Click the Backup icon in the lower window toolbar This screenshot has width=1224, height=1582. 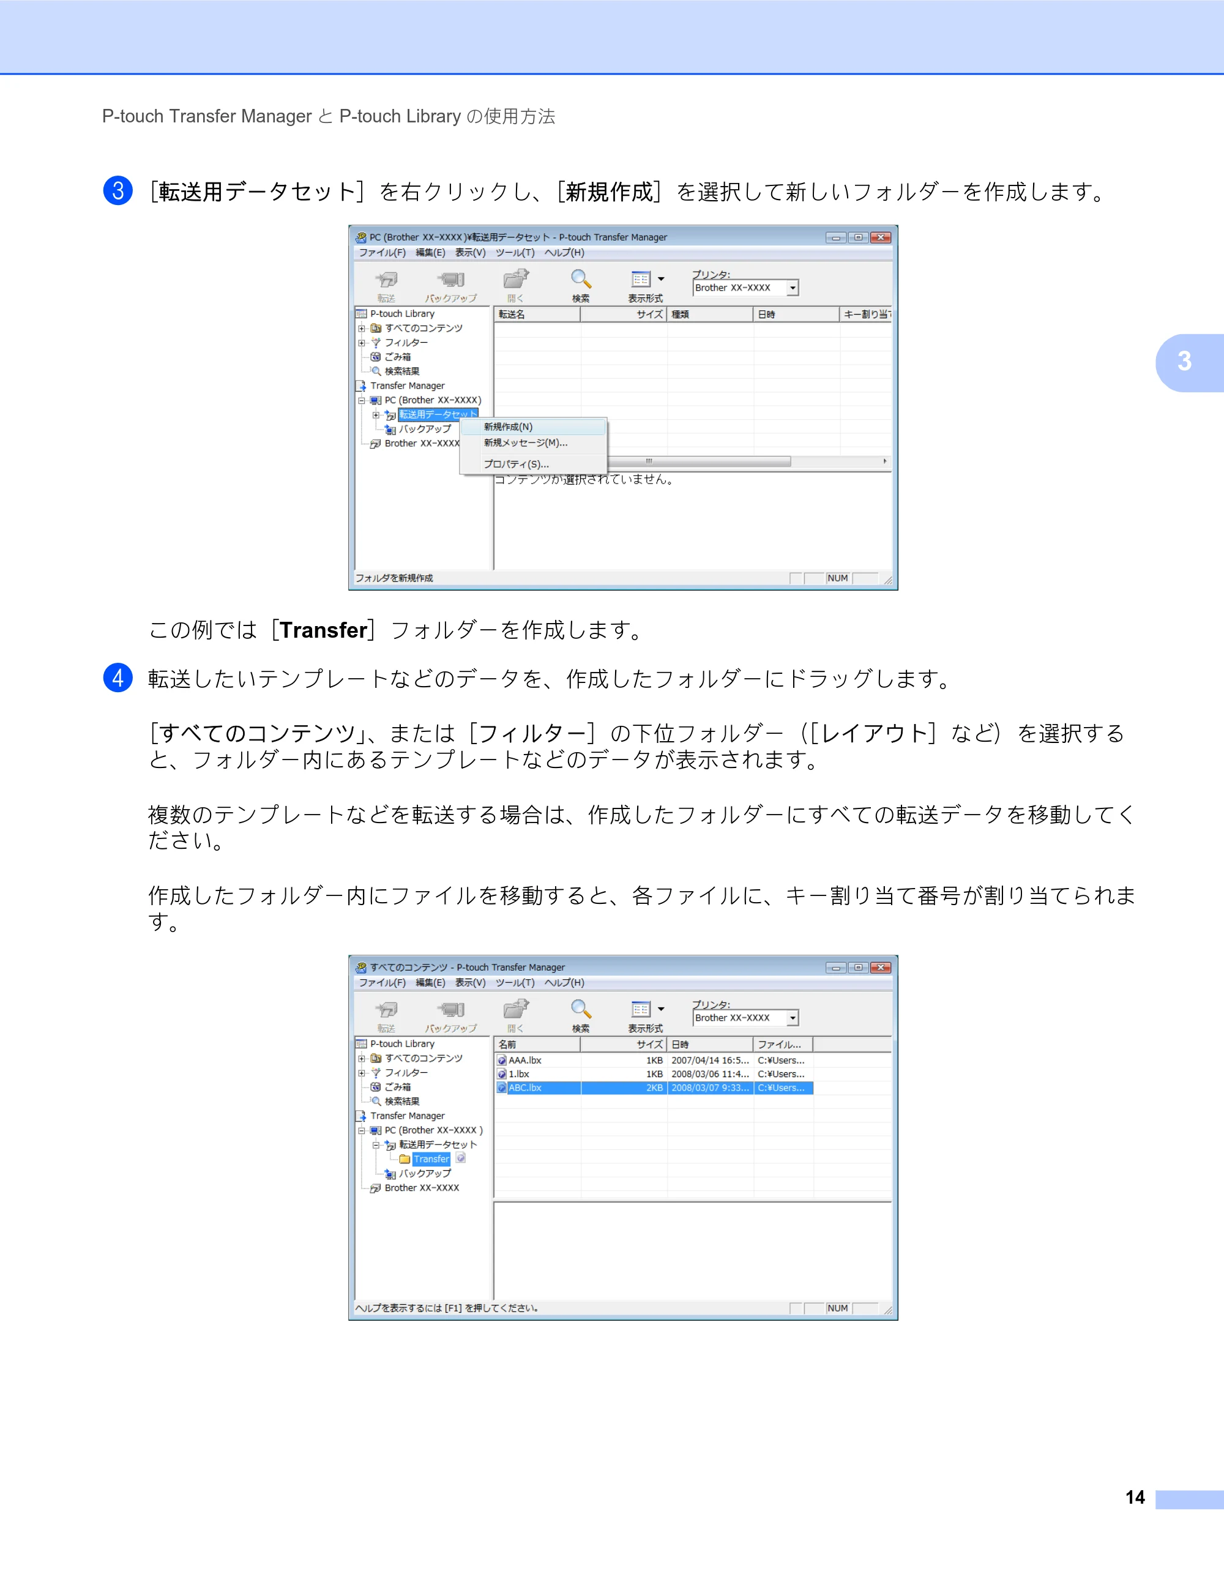tap(451, 1009)
